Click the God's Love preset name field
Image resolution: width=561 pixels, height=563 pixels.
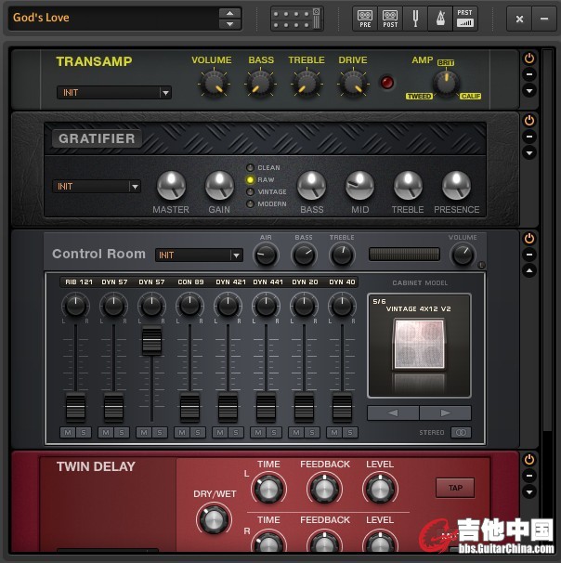[113, 18]
